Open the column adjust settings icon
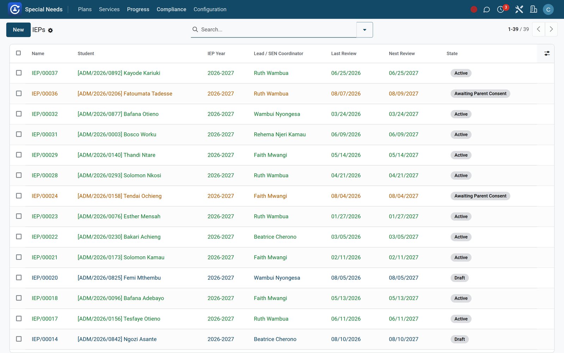The image size is (564, 353). [547, 53]
